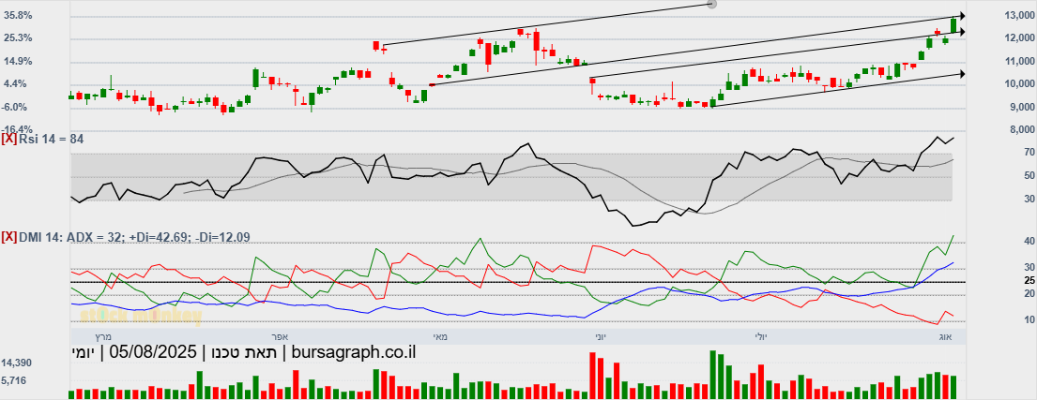The image size is (1037, 400).
Task: Click the 13,000 price level label
Action: (1019, 15)
